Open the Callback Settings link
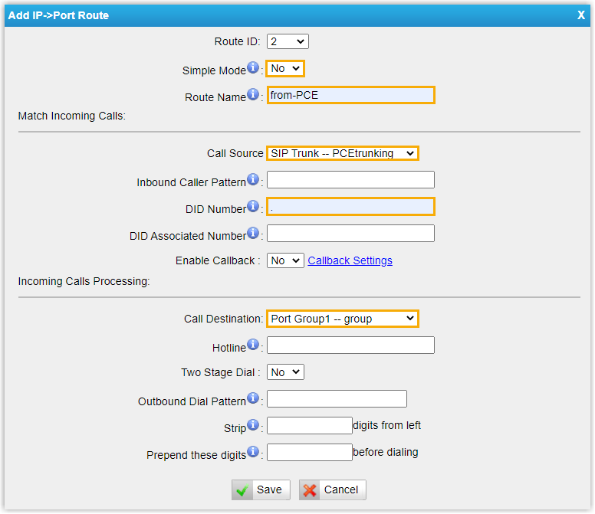Image resolution: width=595 pixels, height=514 pixels. pos(350,260)
